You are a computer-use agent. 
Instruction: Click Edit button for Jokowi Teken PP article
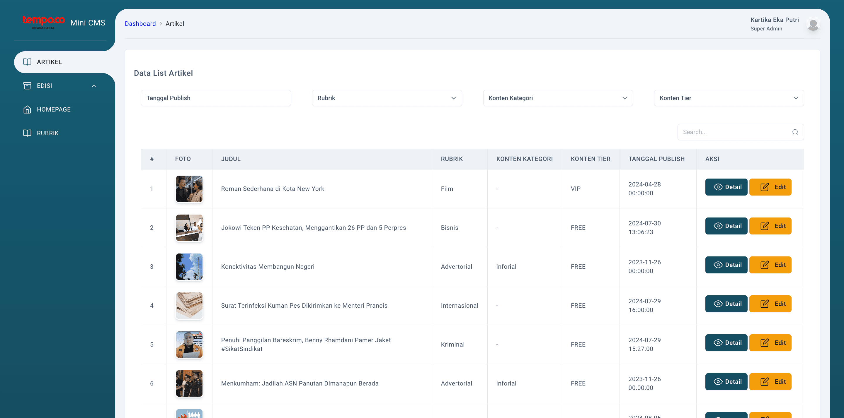(x=770, y=226)
